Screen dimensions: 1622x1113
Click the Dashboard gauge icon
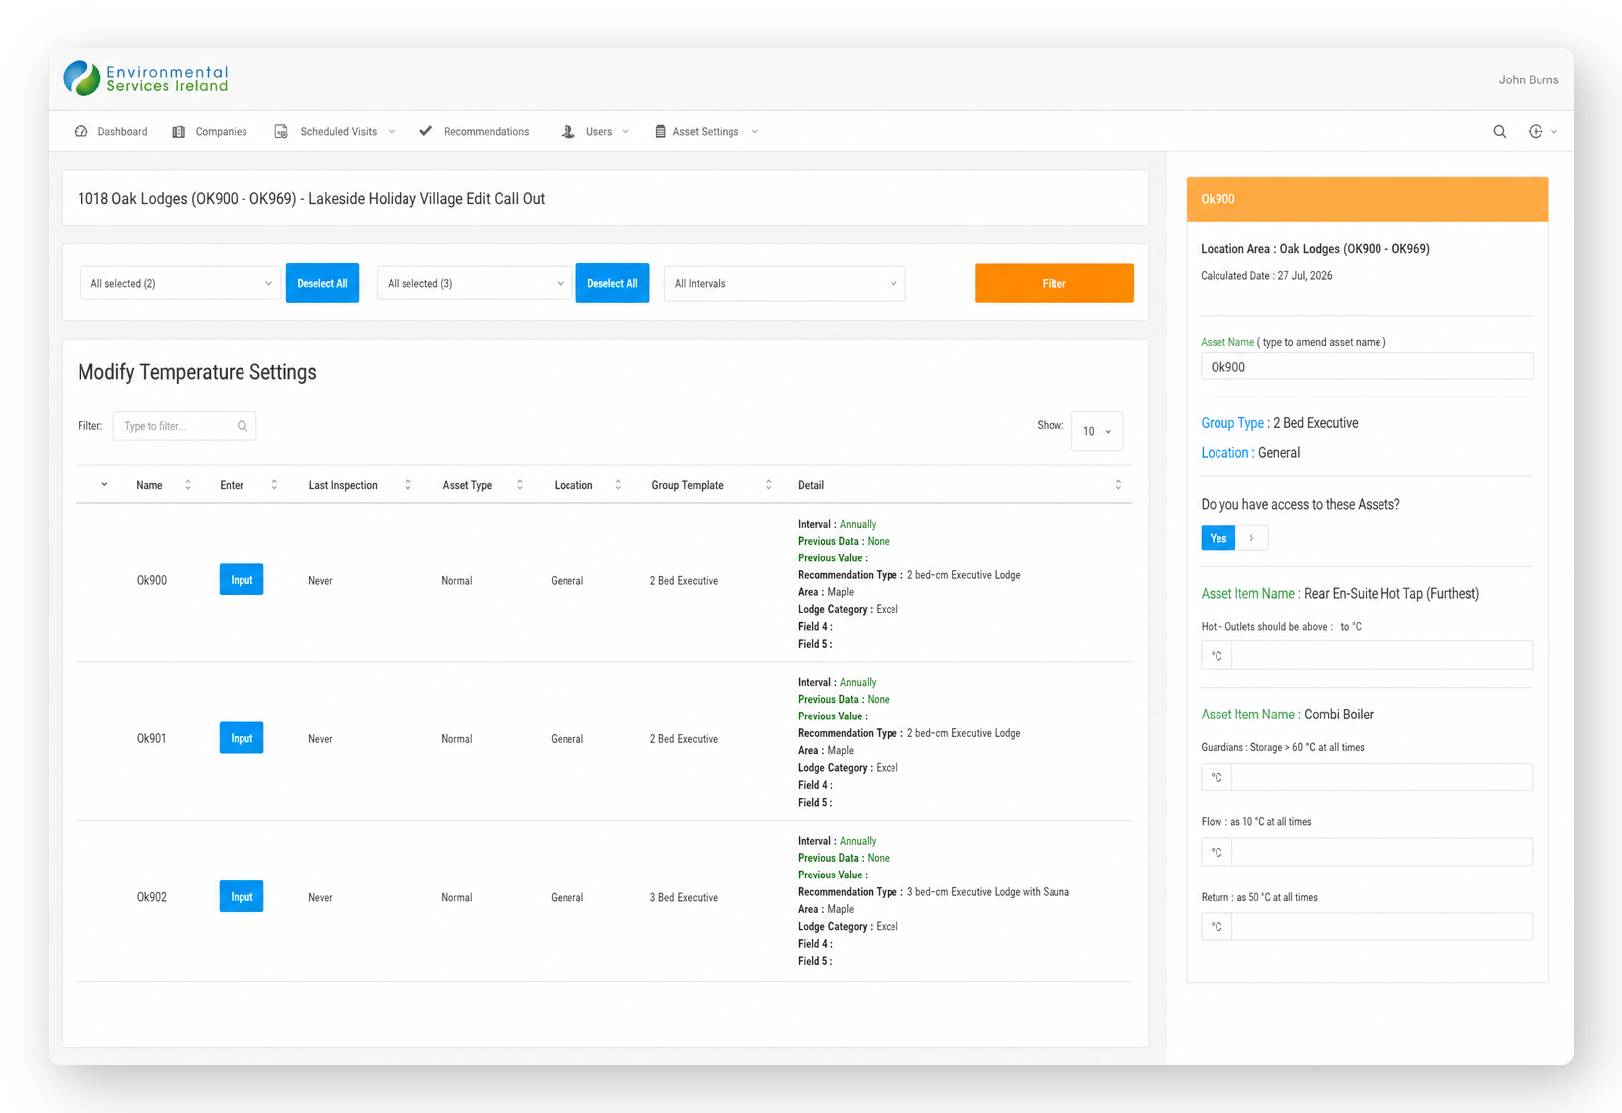pos(81,131)
